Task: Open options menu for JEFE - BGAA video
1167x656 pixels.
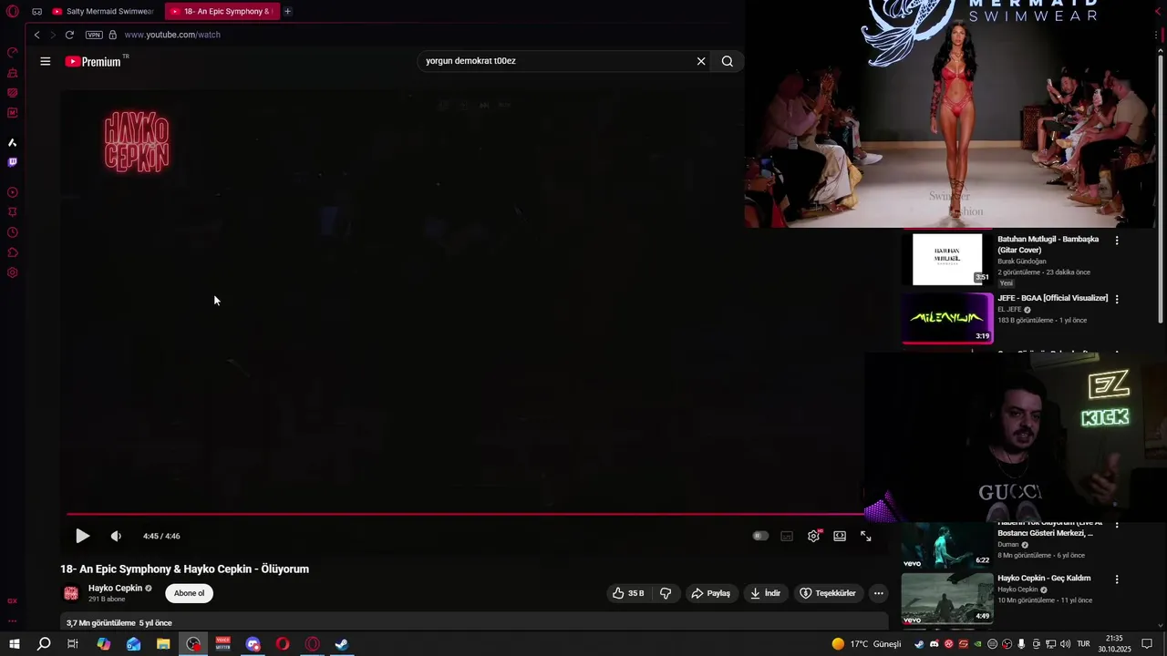Action: pyautogui.click(x=1117, y=299)
